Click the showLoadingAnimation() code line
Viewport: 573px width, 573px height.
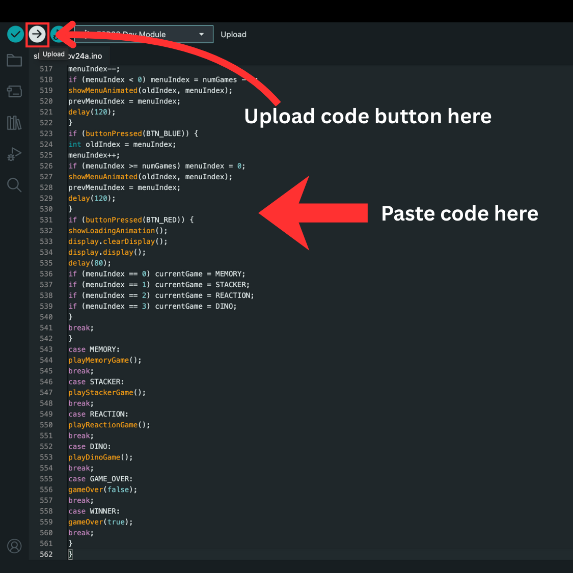pos(118,231)
